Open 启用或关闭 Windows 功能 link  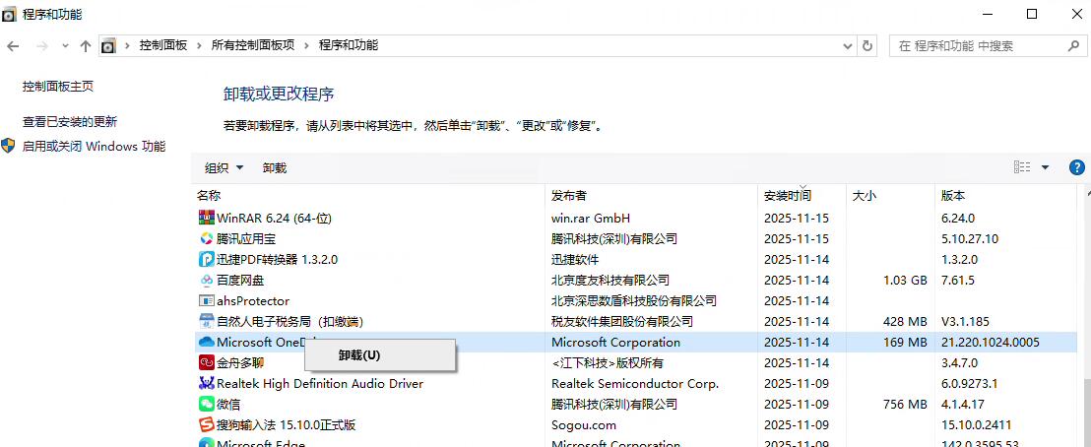click(94, 147)
